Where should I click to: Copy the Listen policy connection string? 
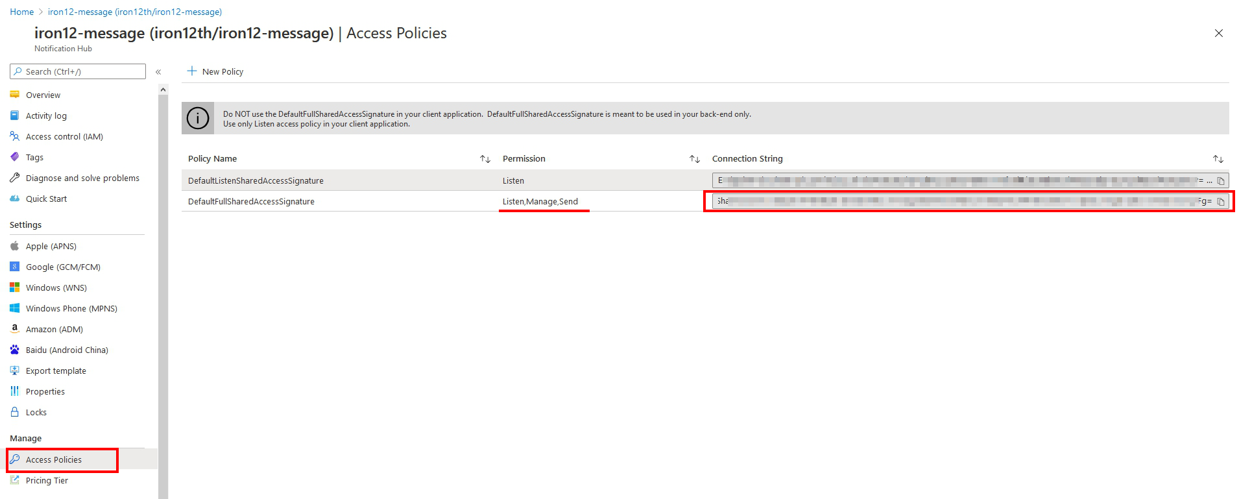(1220, 181)
